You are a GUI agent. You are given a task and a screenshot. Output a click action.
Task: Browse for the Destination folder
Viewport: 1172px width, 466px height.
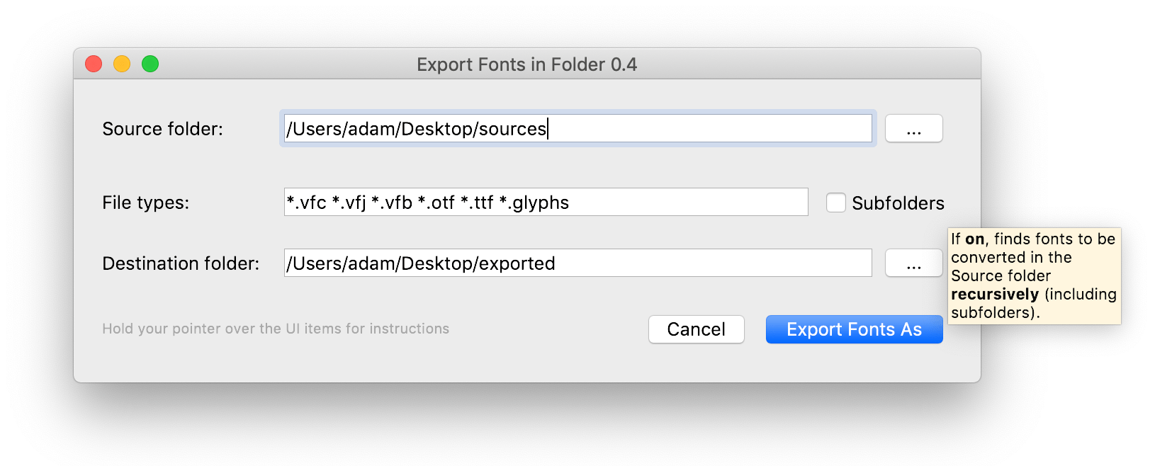913,263
